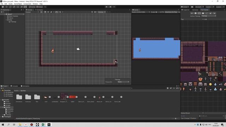Screen dimensions: 226x127
Task: Toggle Maximize On Play in Game view
Action: [x=171, y=12]
